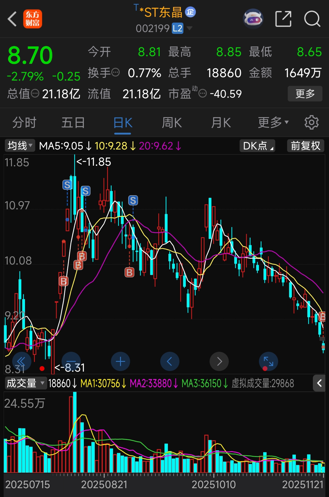Toggle the 前复权 adjustment button

(306, 146)
